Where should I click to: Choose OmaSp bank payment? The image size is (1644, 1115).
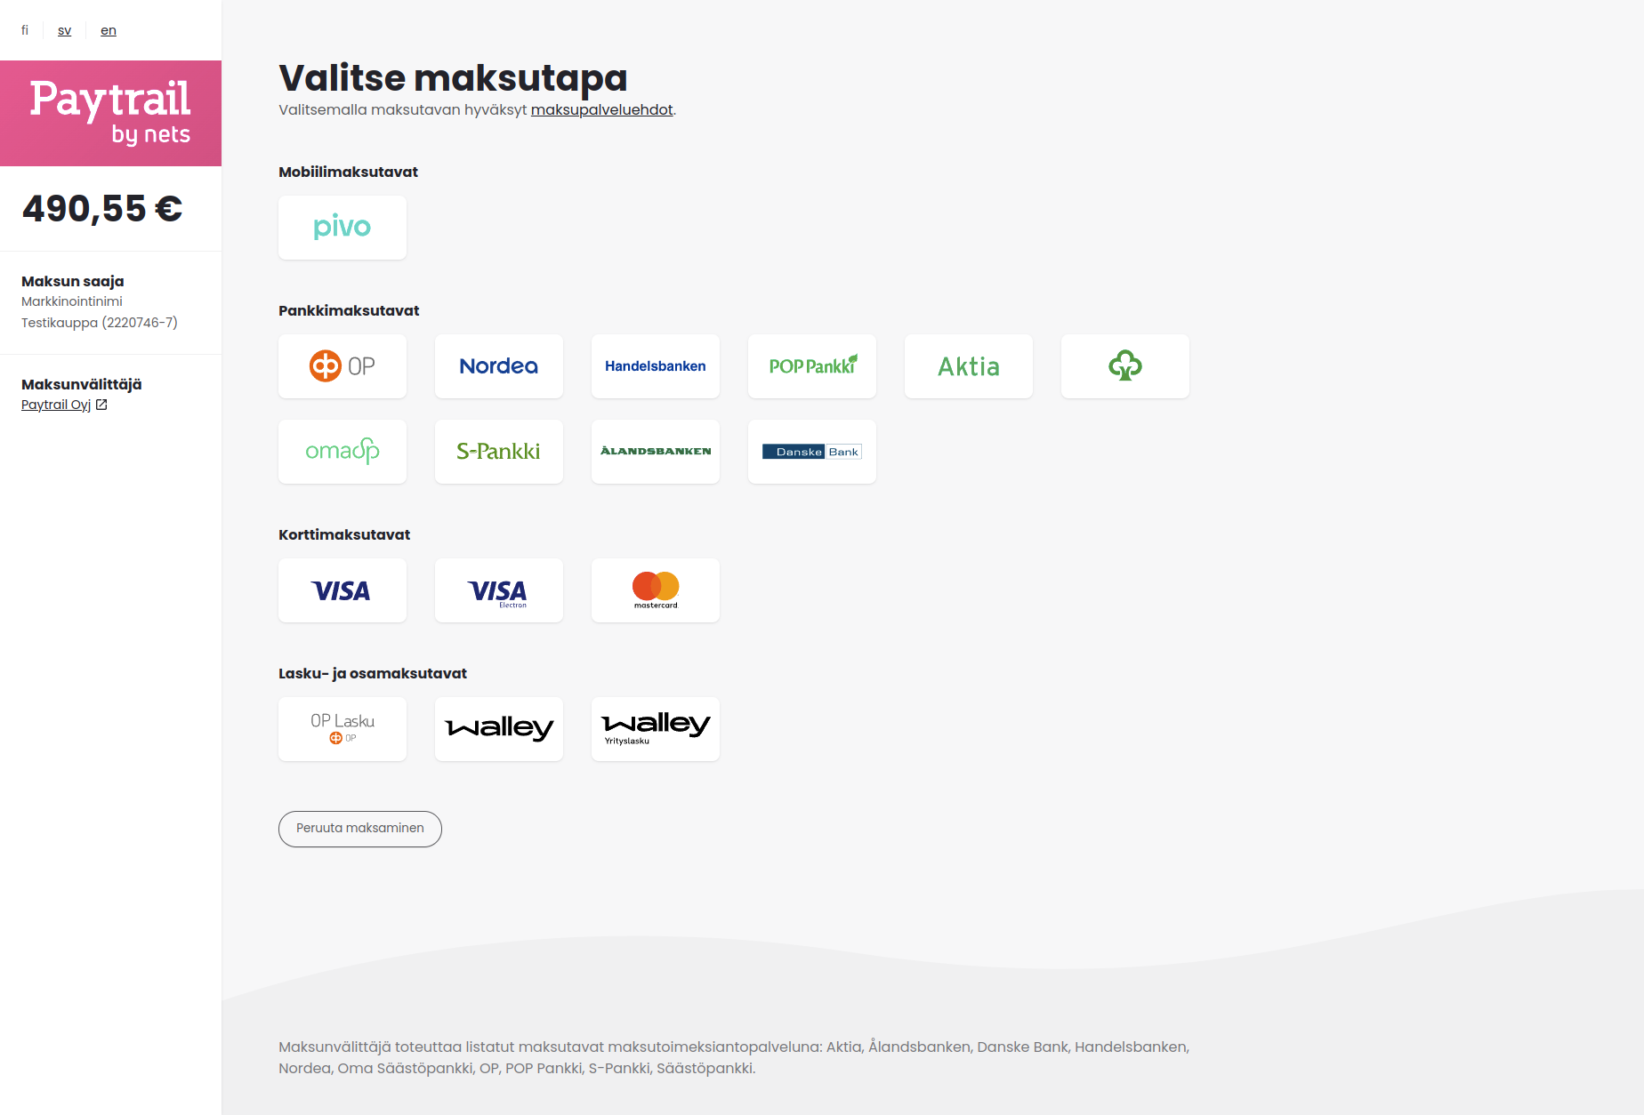click(x=342, y=452)
